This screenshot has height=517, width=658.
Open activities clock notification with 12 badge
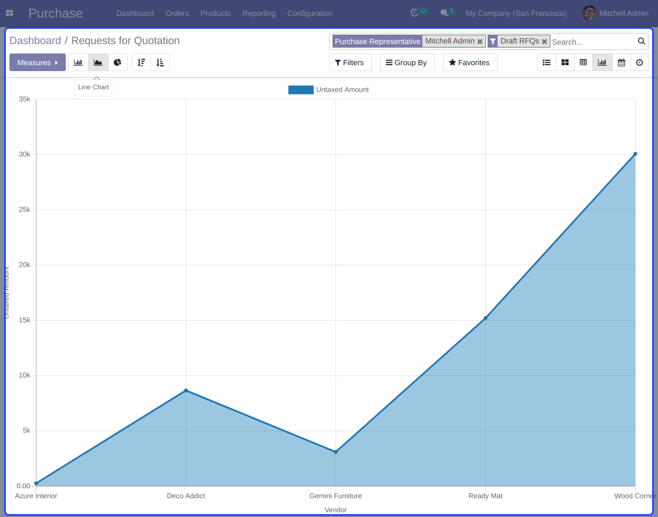click(x=418, y=12)
